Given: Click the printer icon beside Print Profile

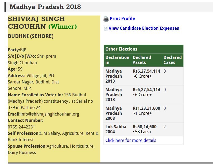Looking at the screenshot, I should [x=106, y=19].
